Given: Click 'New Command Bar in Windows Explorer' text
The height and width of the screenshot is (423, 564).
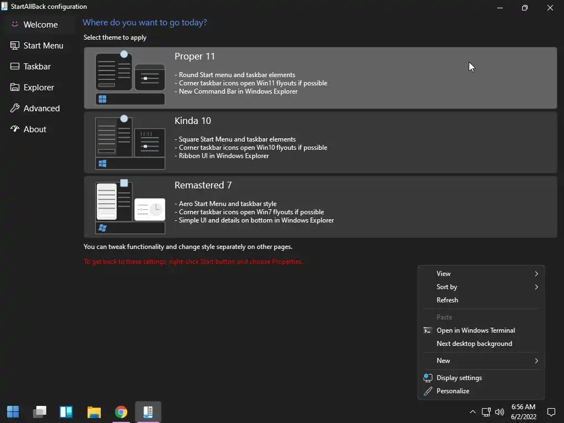Looking at the screenshot, I should 238,91.
